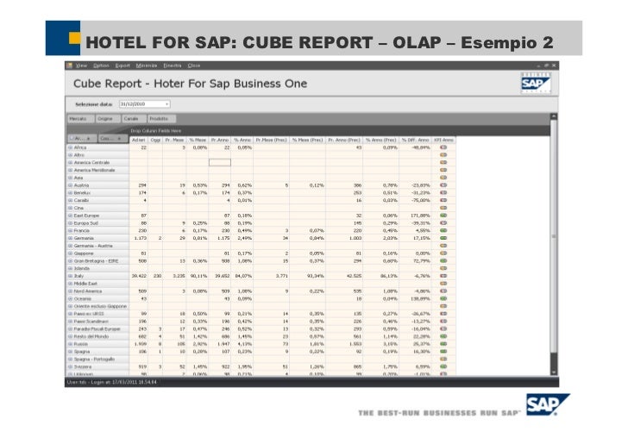Click the % Diff. Anno column header
This screenshot has width=628, height=444.
[x=415, y=141]
